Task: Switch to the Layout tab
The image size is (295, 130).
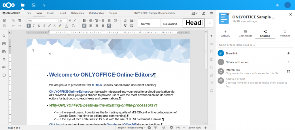Action: coord(62,13)
